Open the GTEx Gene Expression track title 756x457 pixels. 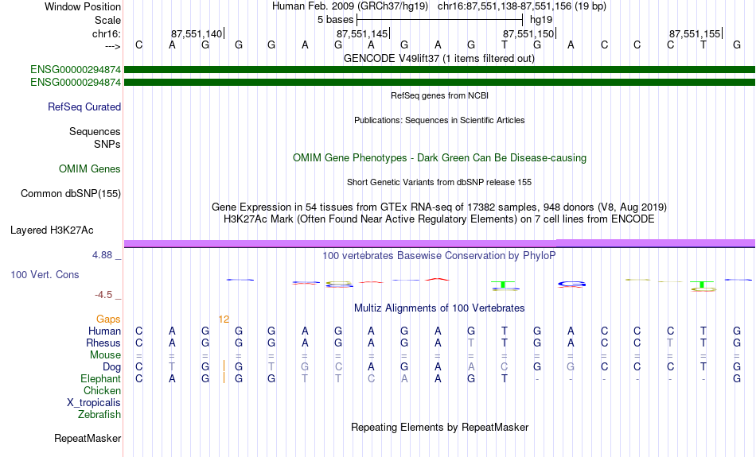[x=439, y=207]
